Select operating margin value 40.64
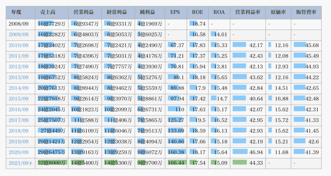The height and width of the screenshot is (176, 331). (x=256, y=99)
